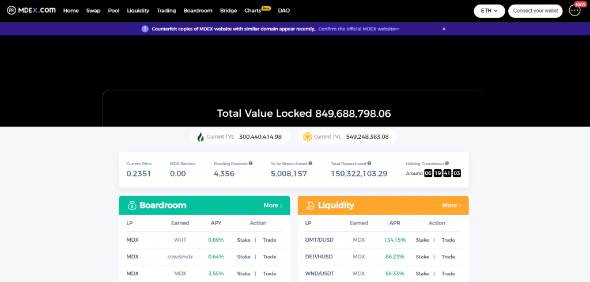590x282 pixels.
Task: Stake in the MDX WHT boardroom row
Action: (x=244, y=240)
